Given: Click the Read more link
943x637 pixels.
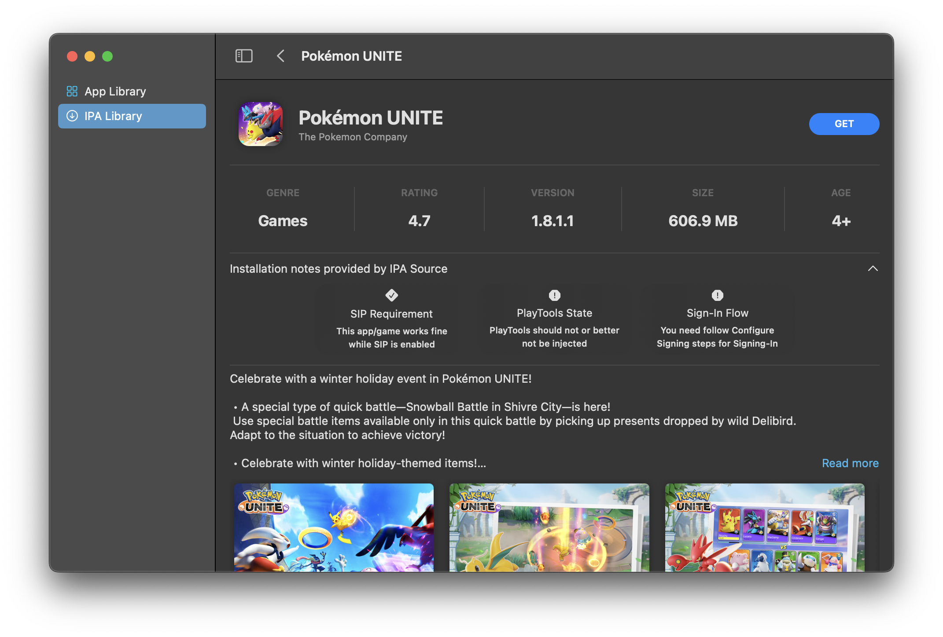Looking at the screenshot, I should (x=850, y=463).
